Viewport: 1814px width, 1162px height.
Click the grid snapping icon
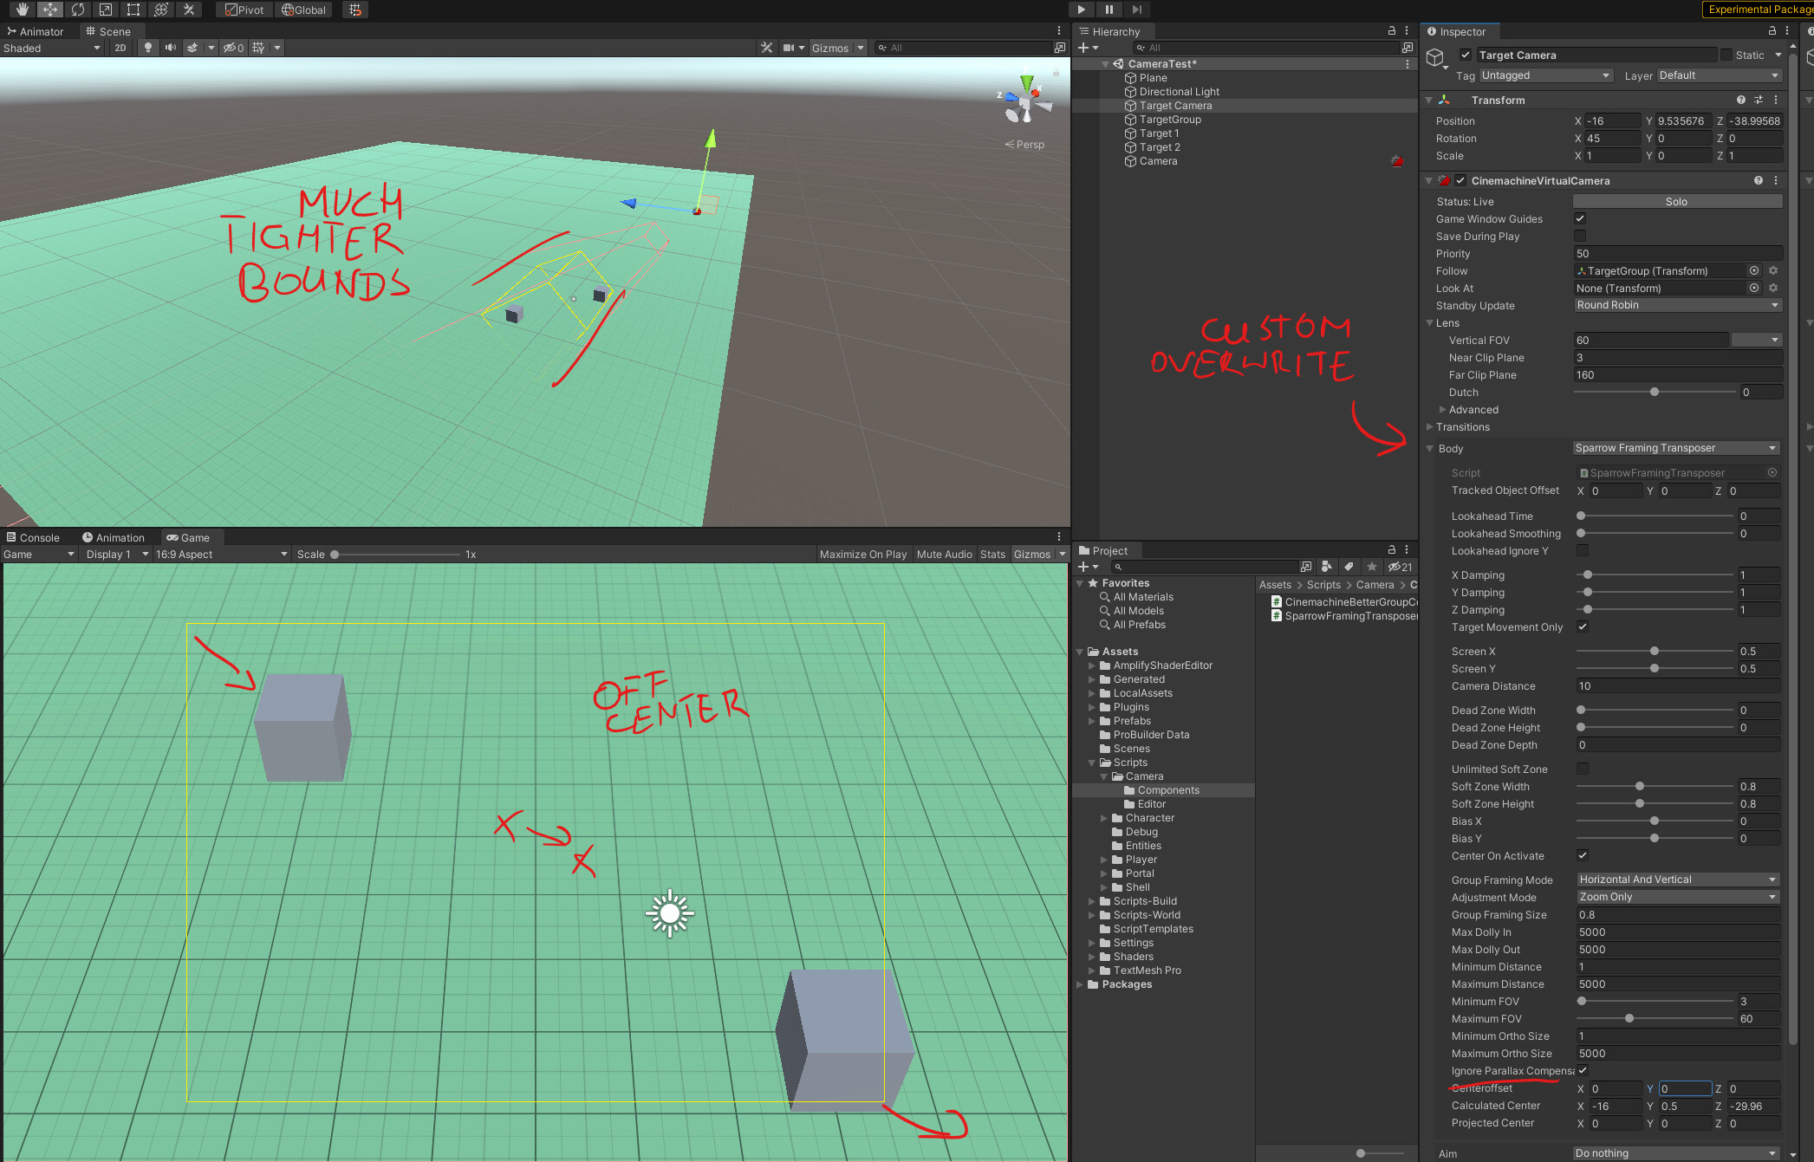pos(354,10)
